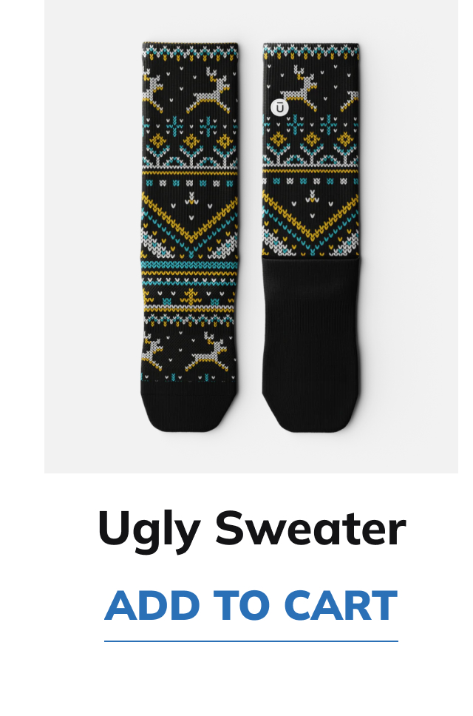Click the cuff of the left sock

pyautogui.click(x=190, y=53)
